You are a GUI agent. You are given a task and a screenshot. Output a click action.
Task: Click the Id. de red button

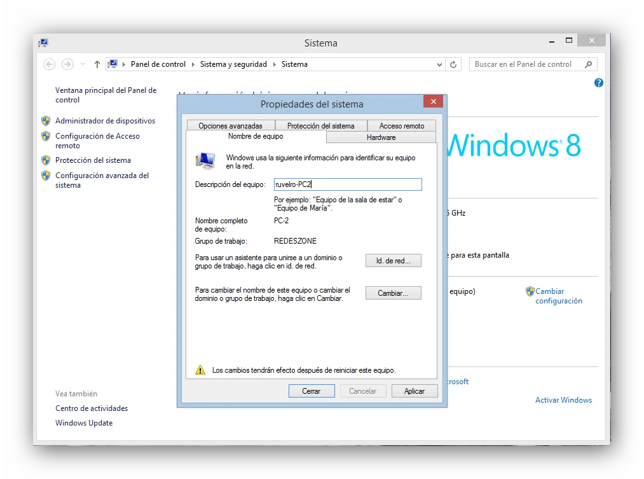pyautogui.click(x=393, y=260)
